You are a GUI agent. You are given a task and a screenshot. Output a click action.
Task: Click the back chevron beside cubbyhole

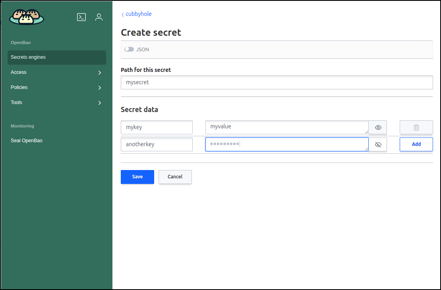click(123, 14)
